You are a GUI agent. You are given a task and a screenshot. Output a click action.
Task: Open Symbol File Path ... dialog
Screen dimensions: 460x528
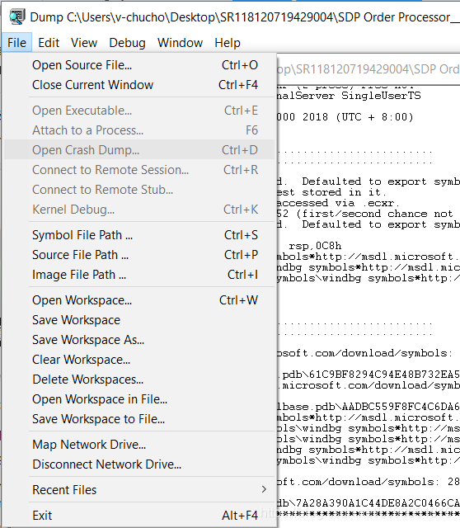[x=139, y=235]
